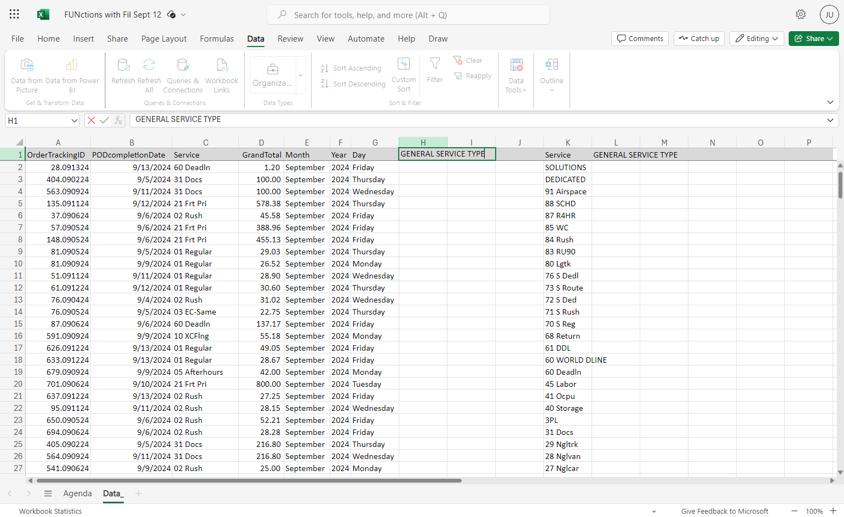
Task: Click the cloud save status icon
Action: click(171, 15)
